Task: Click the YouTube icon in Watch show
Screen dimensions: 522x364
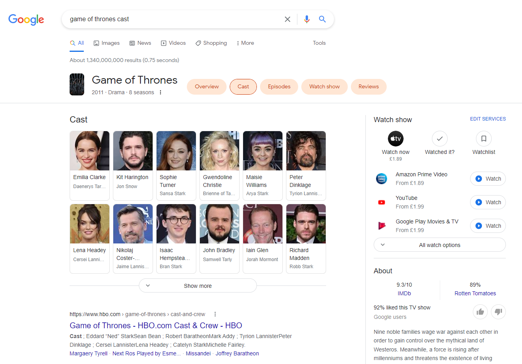Action: click(381, 202)
